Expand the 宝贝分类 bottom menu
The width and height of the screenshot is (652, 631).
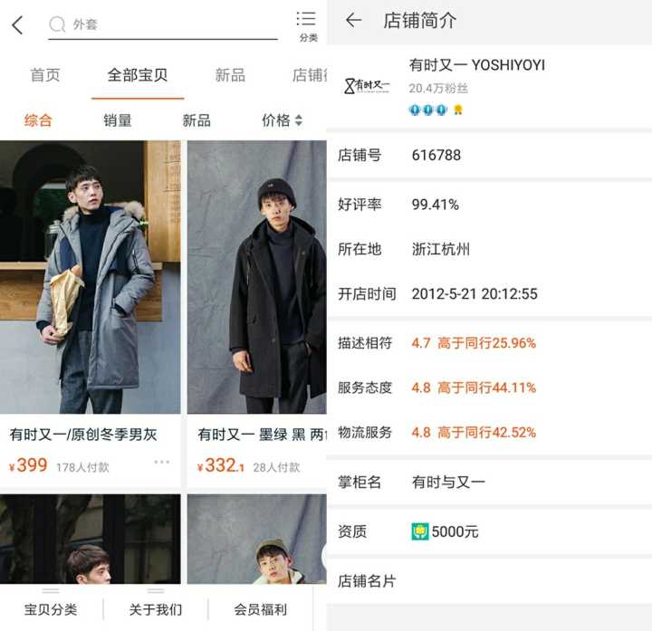coord(51,609)
